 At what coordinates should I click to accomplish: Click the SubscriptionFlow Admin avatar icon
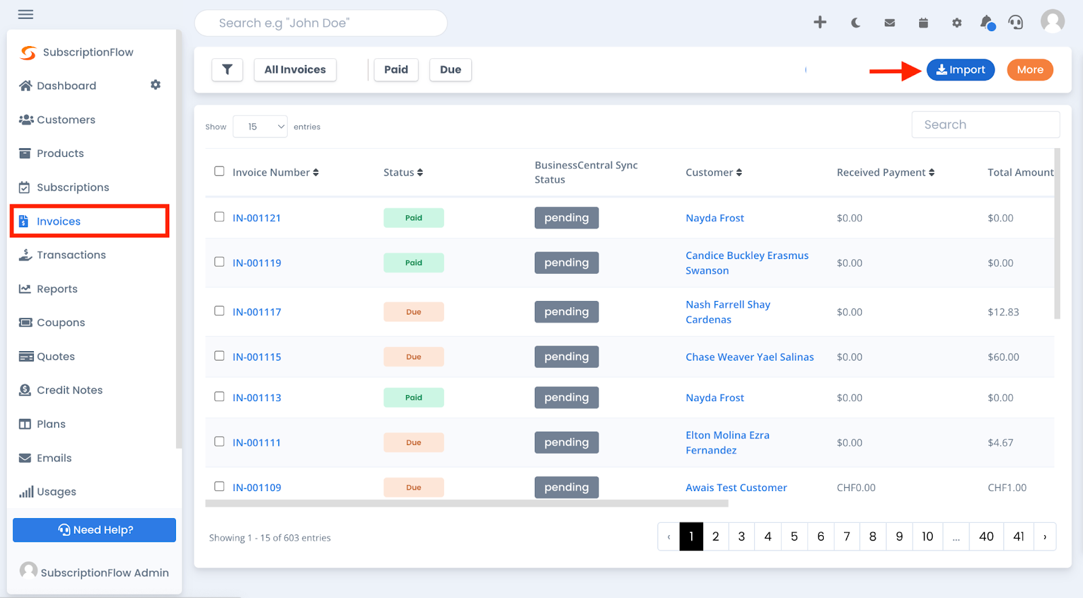coord(28,571)
